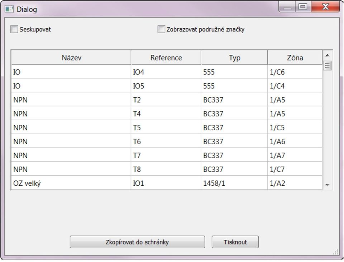Select reference cell T2
The image size is (344, 262).
click(x=166, y=100)
